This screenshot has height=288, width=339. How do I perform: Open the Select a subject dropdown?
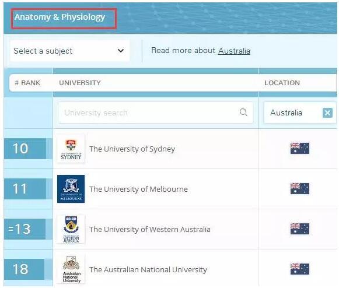[x=69, y=51]
